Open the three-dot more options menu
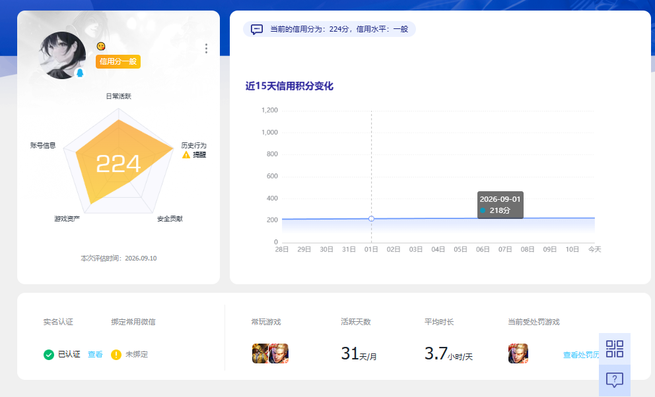This screenshot has height=397, width=655. tap(206, 48)
